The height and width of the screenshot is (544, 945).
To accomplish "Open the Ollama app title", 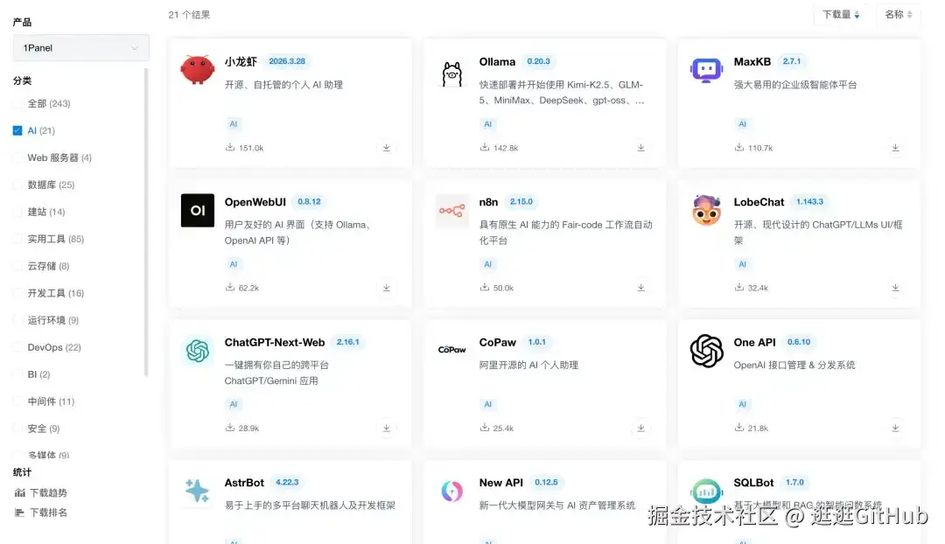I will click(x=497, y=61).
